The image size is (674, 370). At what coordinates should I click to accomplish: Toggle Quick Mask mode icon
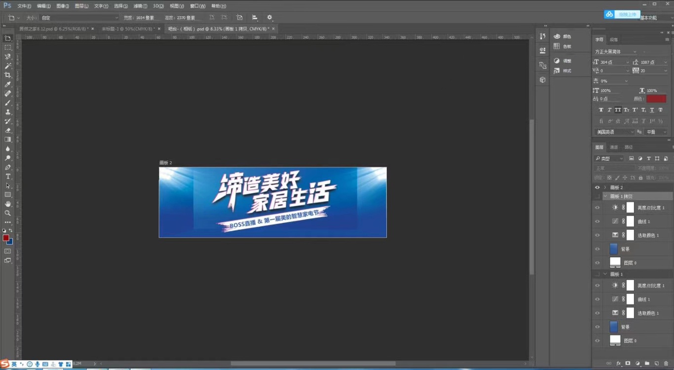click(8, 251)
